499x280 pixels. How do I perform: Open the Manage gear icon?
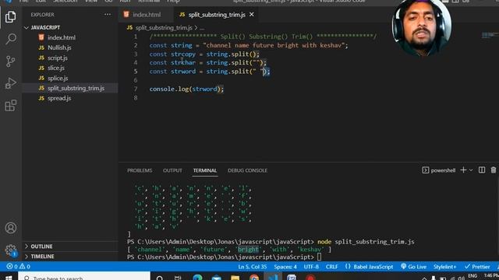[10, 250]
